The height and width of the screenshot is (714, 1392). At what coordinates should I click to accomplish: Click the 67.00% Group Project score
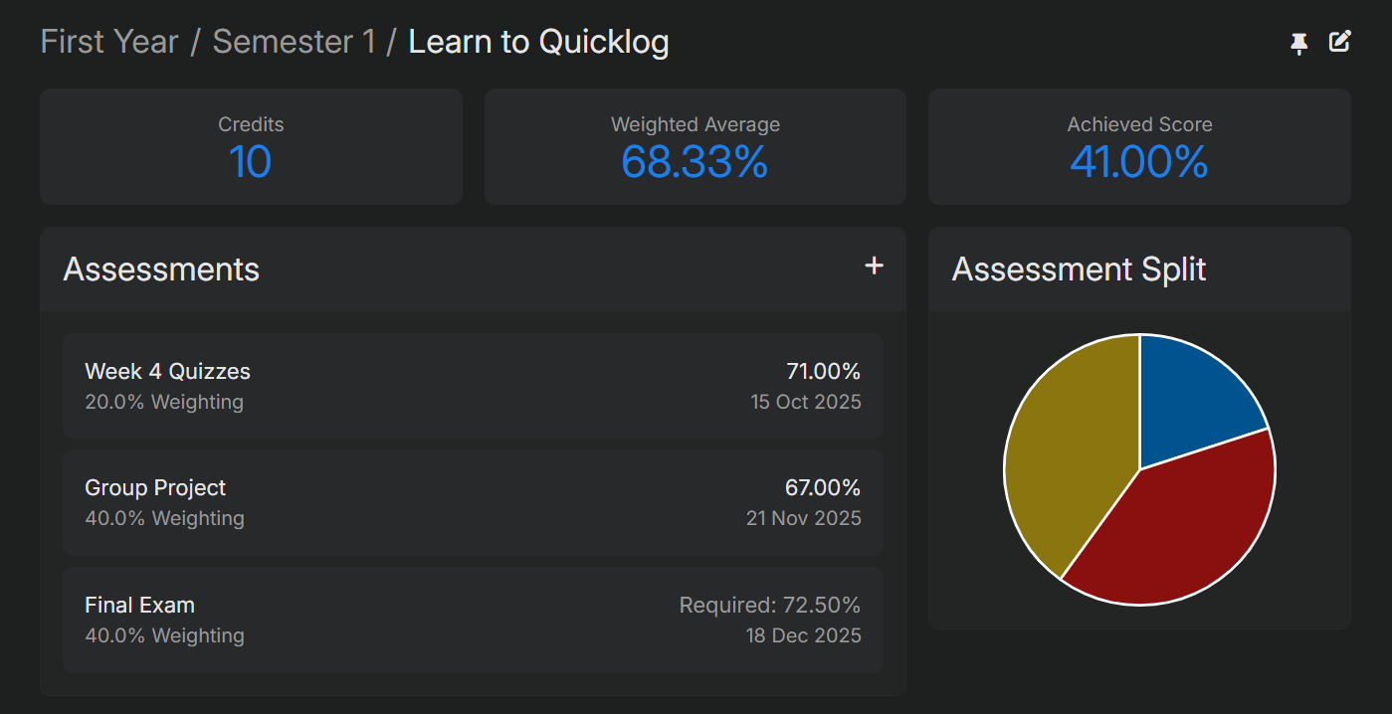click(822, 488)
